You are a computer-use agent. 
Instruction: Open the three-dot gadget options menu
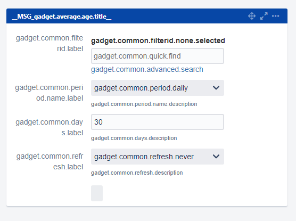pos(275,16)
